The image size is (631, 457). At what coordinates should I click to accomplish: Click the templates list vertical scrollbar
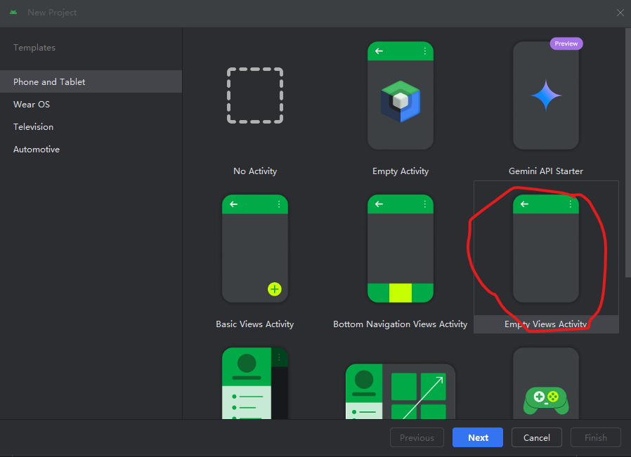coord(627,153)
